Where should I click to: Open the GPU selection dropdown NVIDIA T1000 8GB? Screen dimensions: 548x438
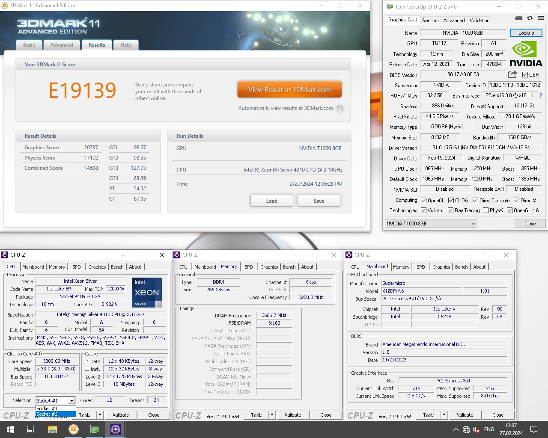(431, 223)
